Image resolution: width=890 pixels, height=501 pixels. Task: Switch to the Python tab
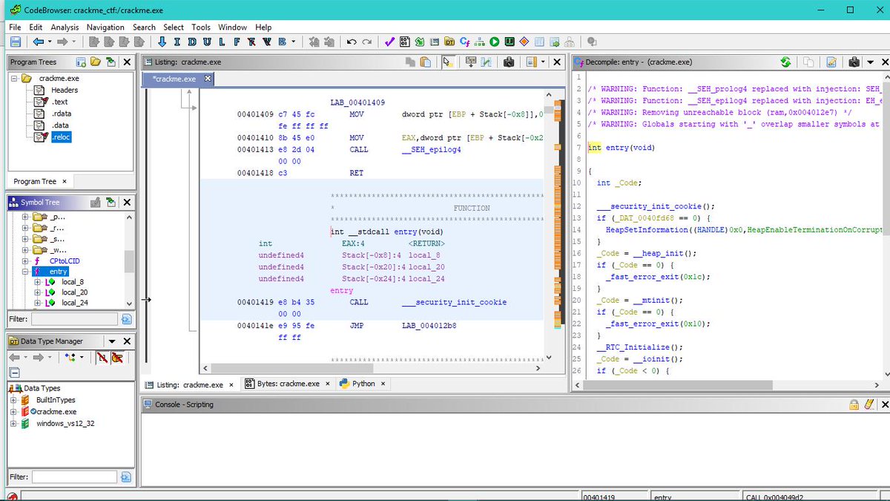point(363,384)
